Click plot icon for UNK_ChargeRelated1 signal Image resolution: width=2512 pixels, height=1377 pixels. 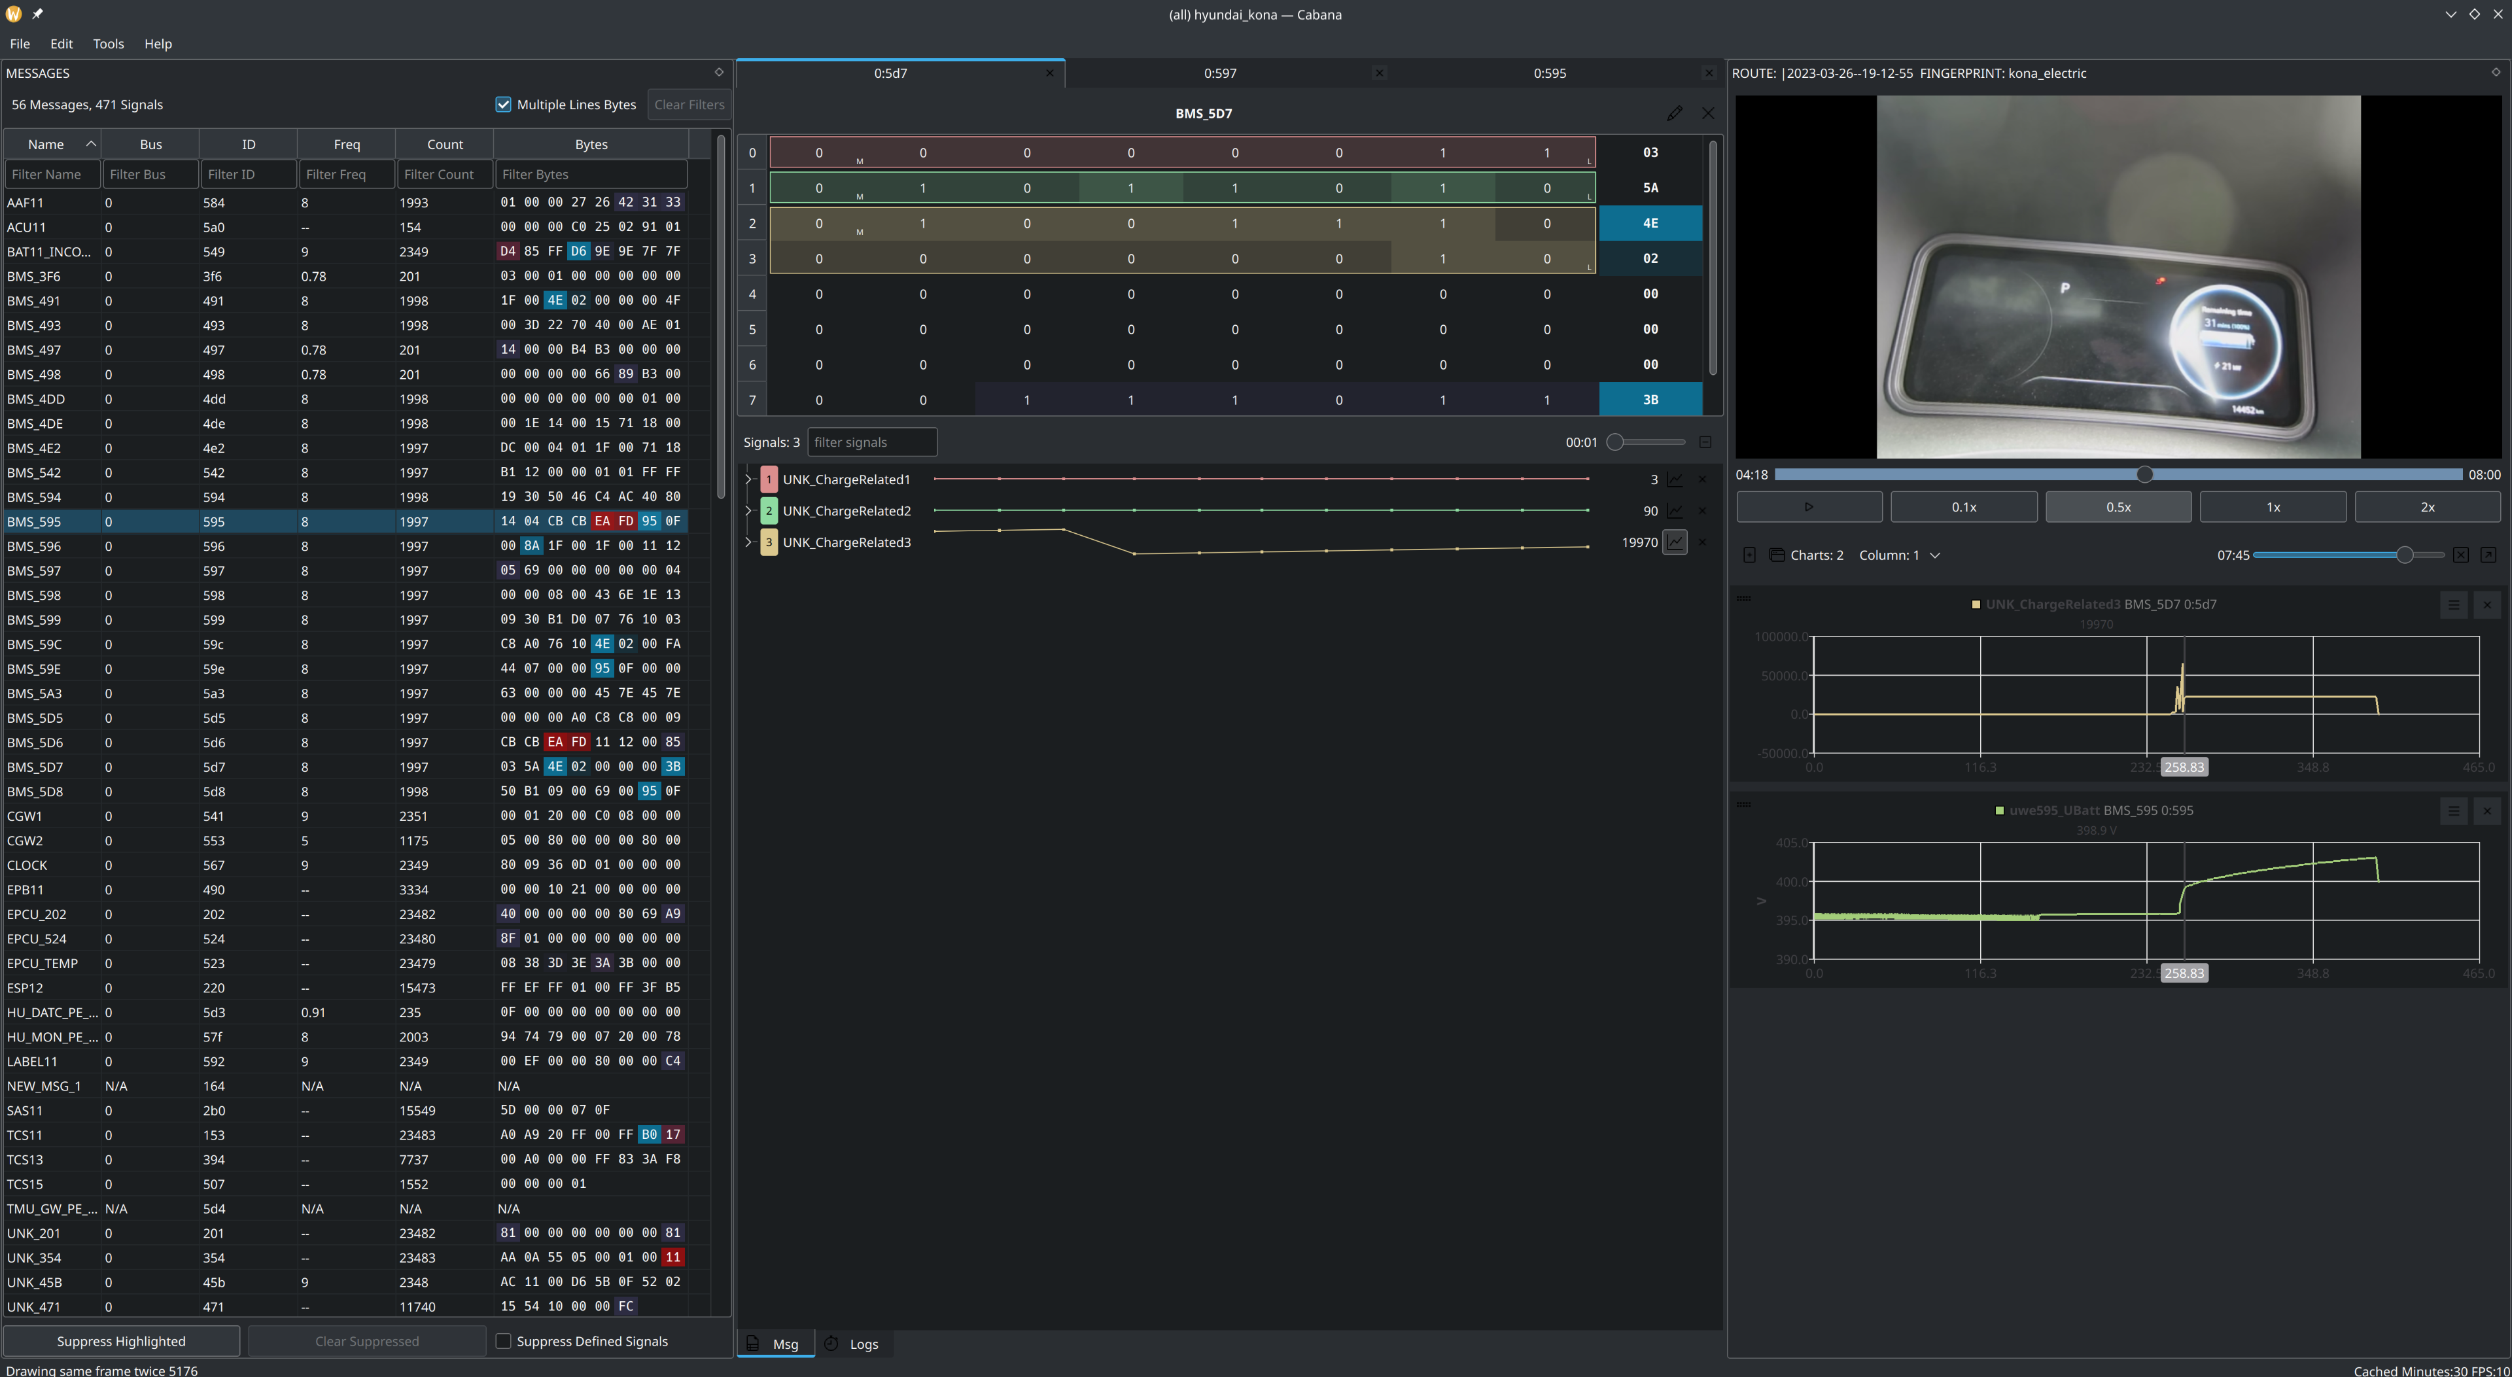[1675, 479]
